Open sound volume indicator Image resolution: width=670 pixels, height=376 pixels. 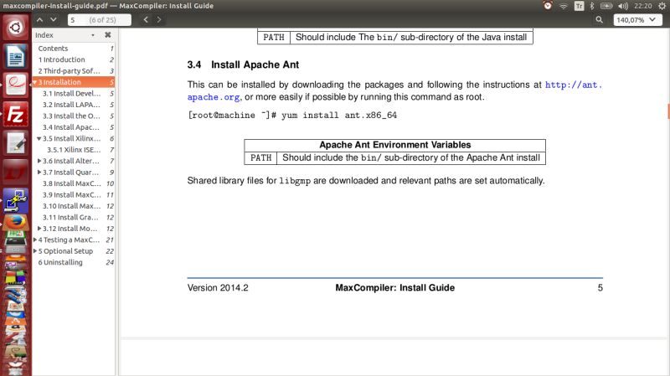[622, 6]
